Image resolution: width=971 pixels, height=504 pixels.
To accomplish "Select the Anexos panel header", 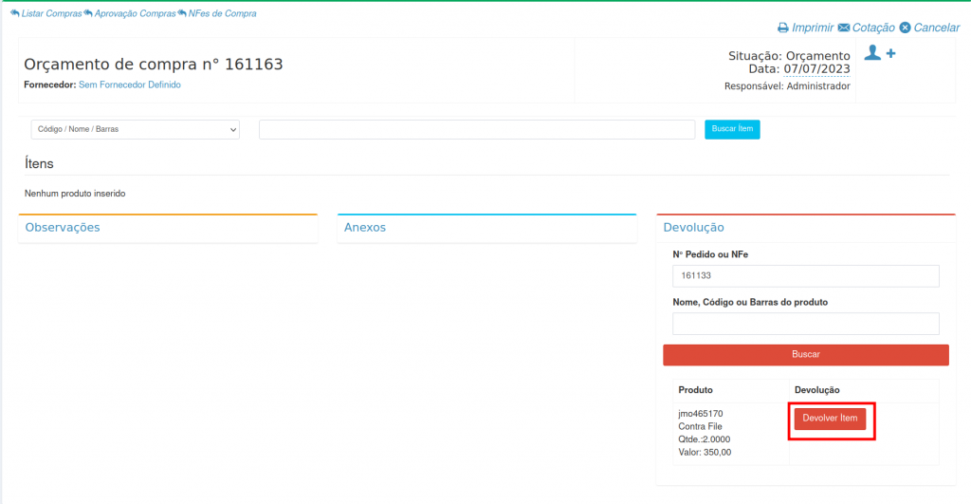I will tap(365, 228).
